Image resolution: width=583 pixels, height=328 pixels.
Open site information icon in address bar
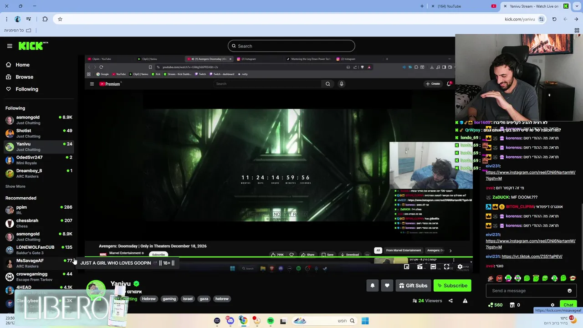tap(541, 19)
